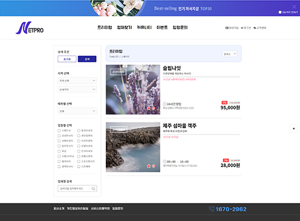Open the 개인정보처리방침 footer link

click(x=77, y=208)
